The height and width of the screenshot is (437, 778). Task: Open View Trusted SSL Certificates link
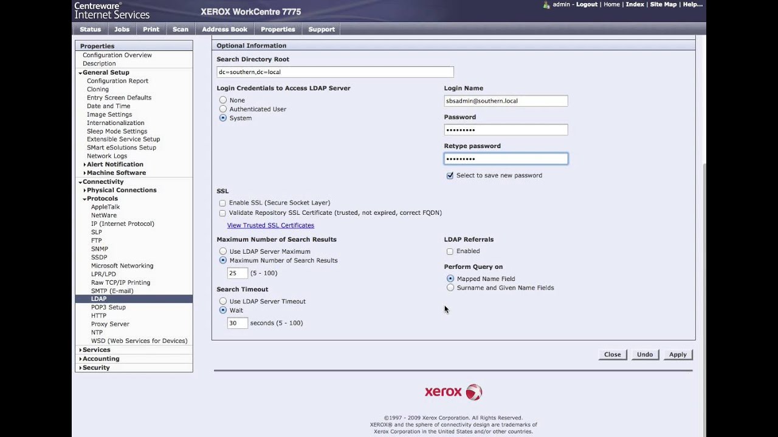click(x=270, y=225)
